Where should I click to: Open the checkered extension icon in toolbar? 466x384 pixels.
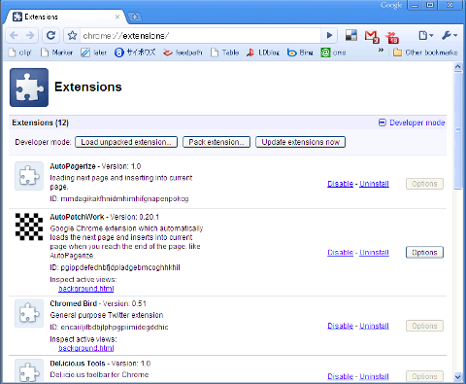[x=351, y=35]
